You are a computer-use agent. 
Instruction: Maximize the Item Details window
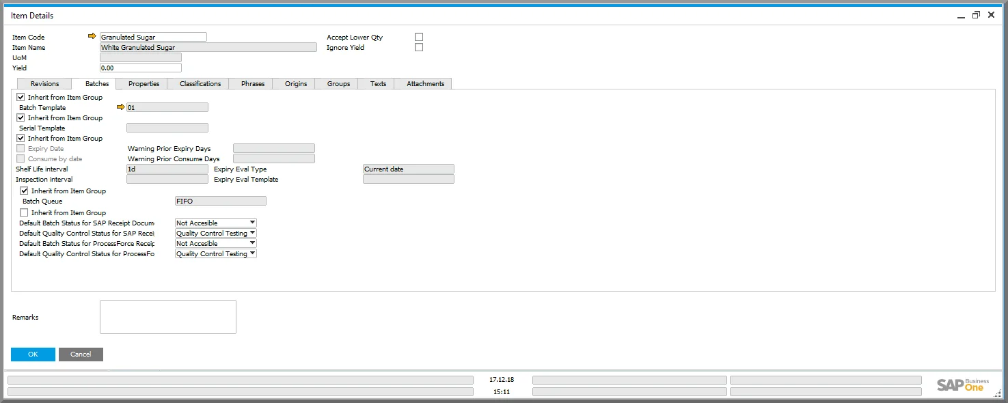pyautogui.click(x=976, y=15)
